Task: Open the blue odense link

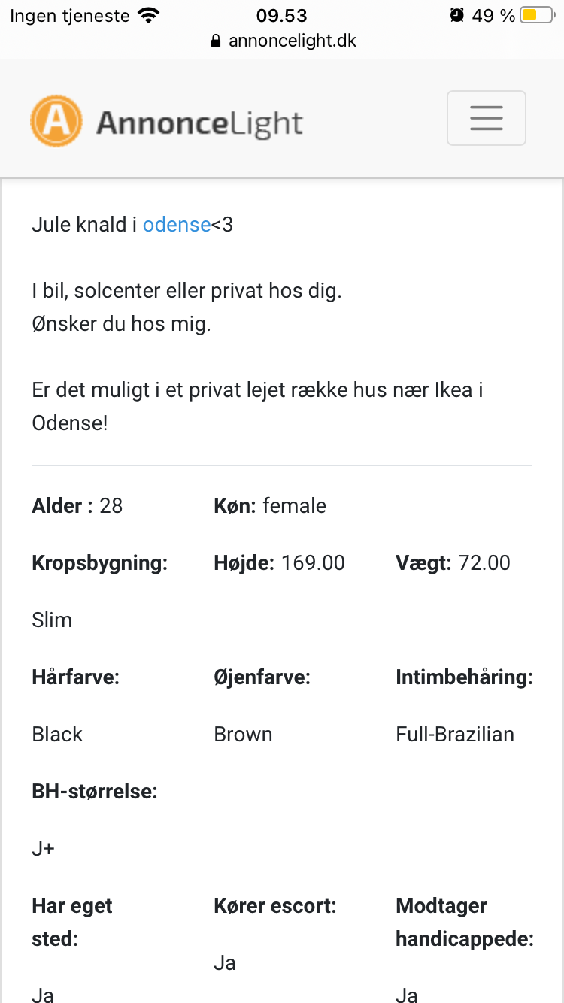Action: (x=177, y=224)
